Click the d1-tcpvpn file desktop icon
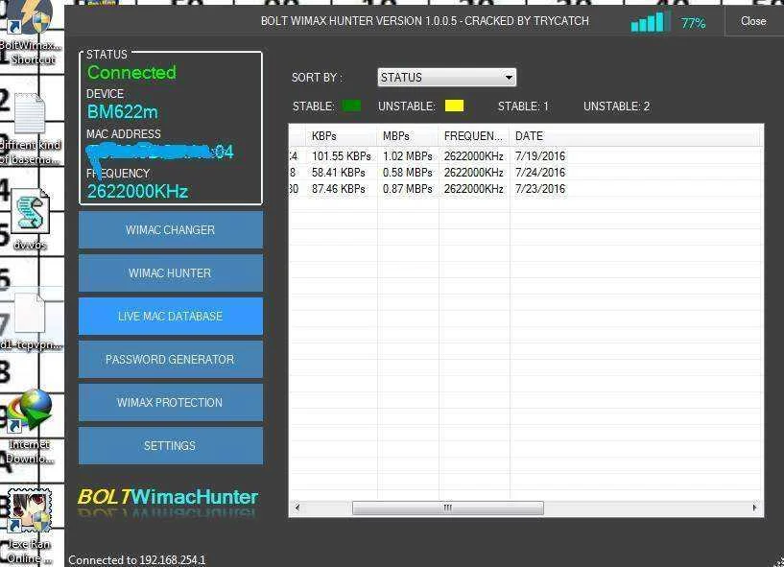This screenshot has height=567, width=784. pos(30,322)
